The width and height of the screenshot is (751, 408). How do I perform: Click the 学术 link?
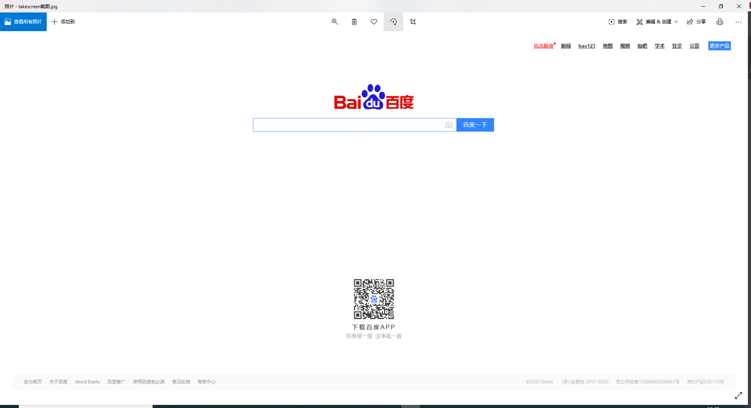pos(660,46)
